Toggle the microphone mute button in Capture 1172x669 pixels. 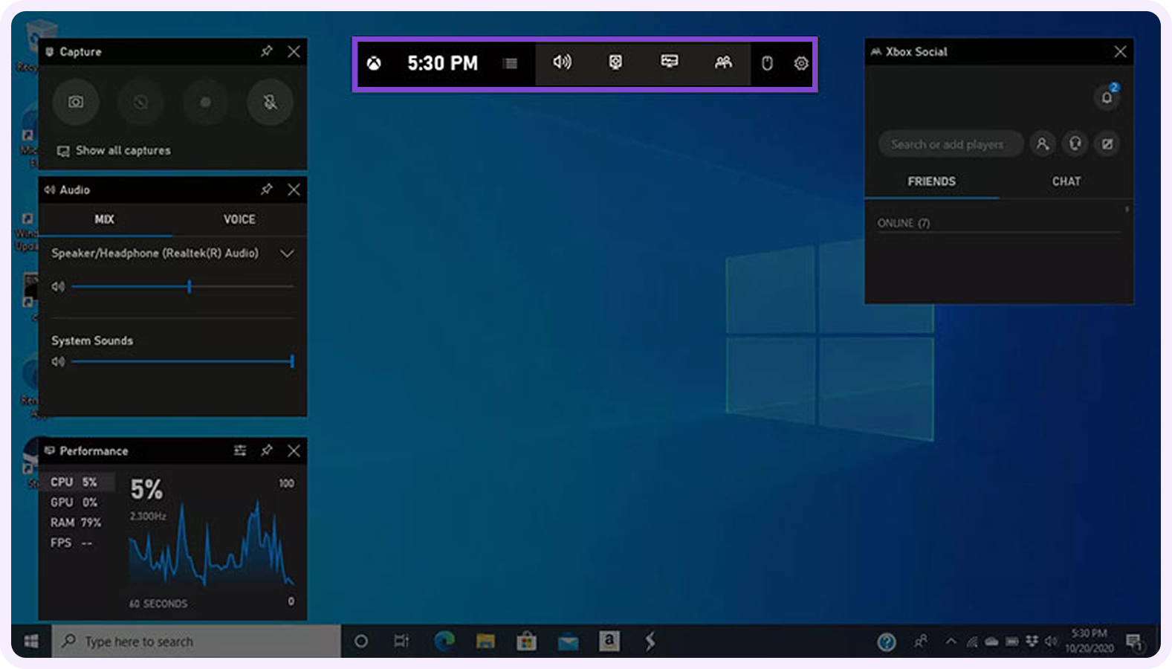click(x=271, y=102)
